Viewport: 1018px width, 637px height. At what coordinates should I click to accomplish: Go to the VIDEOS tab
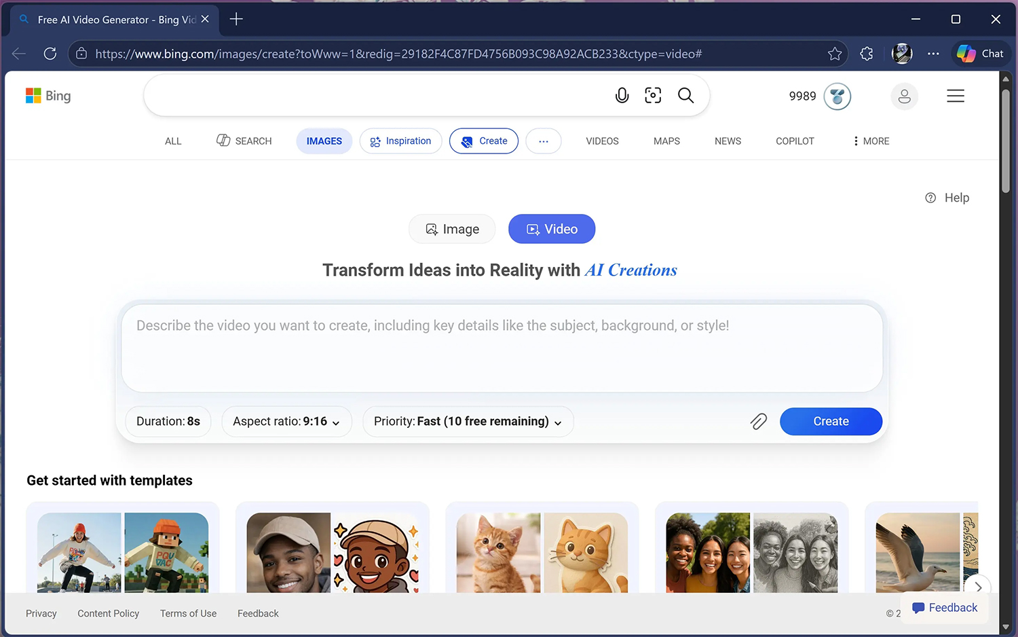pos(602,141)
